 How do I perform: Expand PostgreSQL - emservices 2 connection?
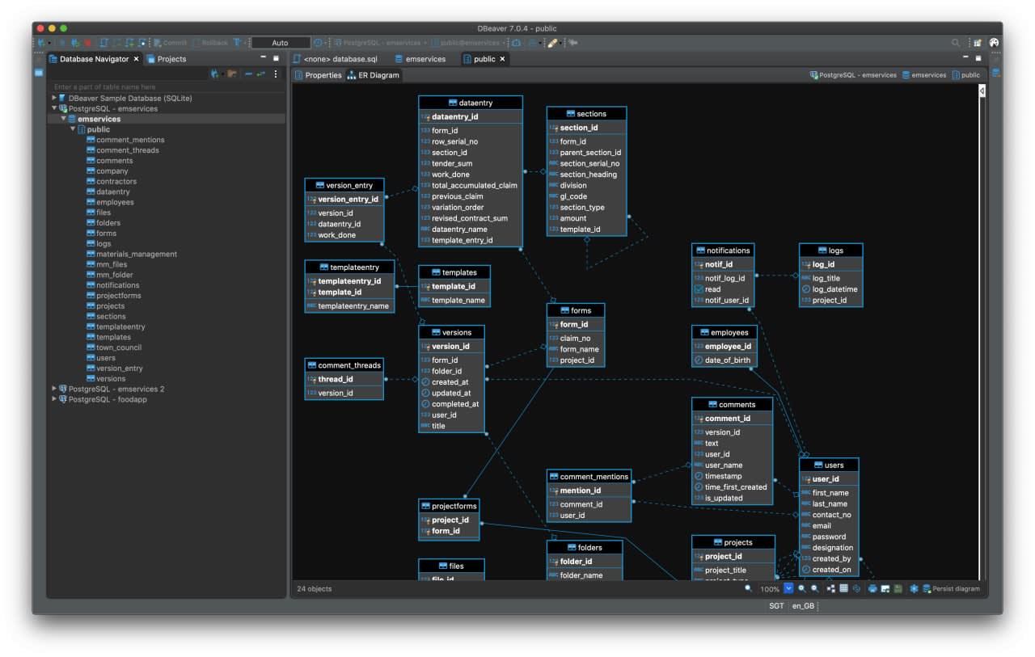click(55, 389)
